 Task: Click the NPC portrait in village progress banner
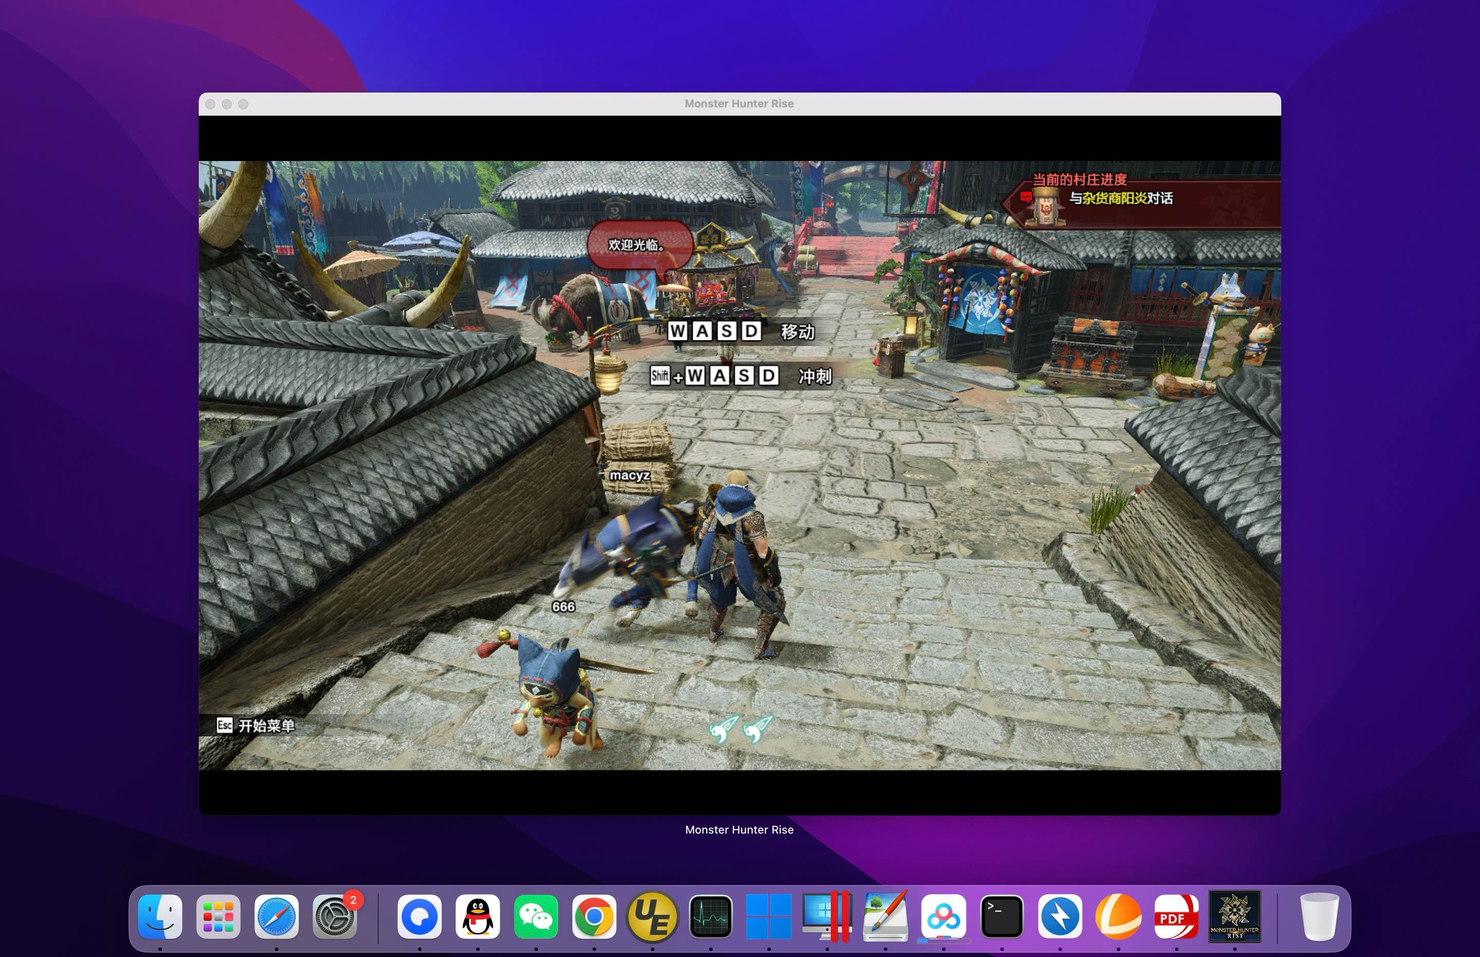[1046, 207]
